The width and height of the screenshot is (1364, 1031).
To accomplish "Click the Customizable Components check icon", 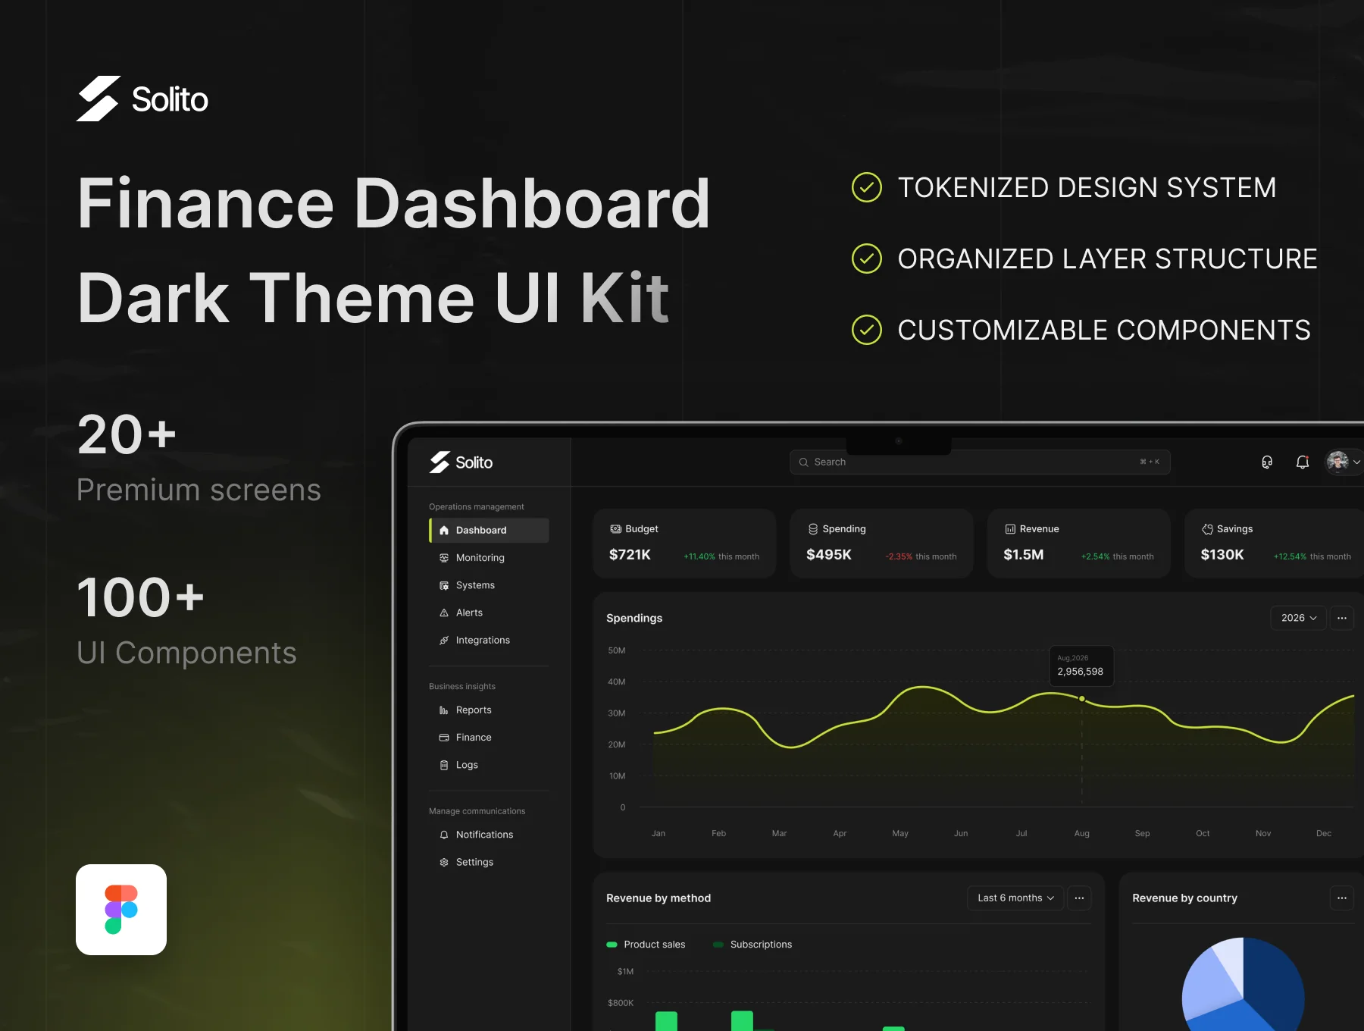I will point(867,330).
